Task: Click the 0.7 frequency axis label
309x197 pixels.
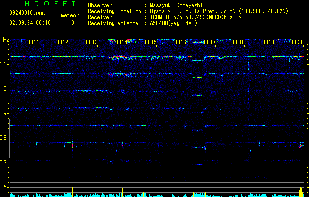Action: 4,163
